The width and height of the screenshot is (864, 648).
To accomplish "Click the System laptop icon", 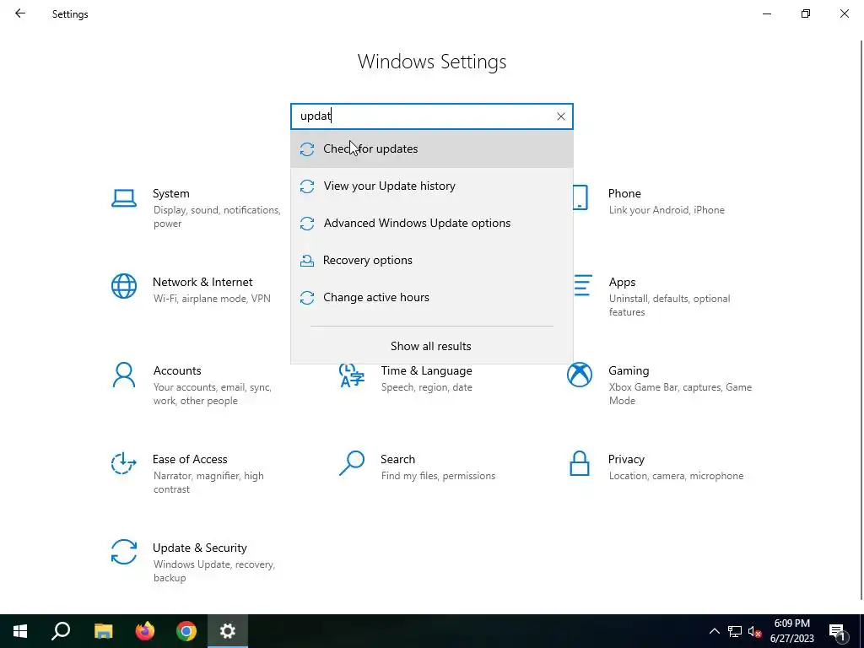I will click(124, 198).
